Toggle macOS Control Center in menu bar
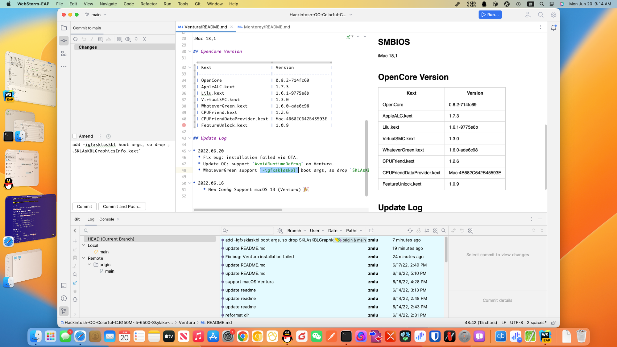Screen dimensions: 617x347 552,4
